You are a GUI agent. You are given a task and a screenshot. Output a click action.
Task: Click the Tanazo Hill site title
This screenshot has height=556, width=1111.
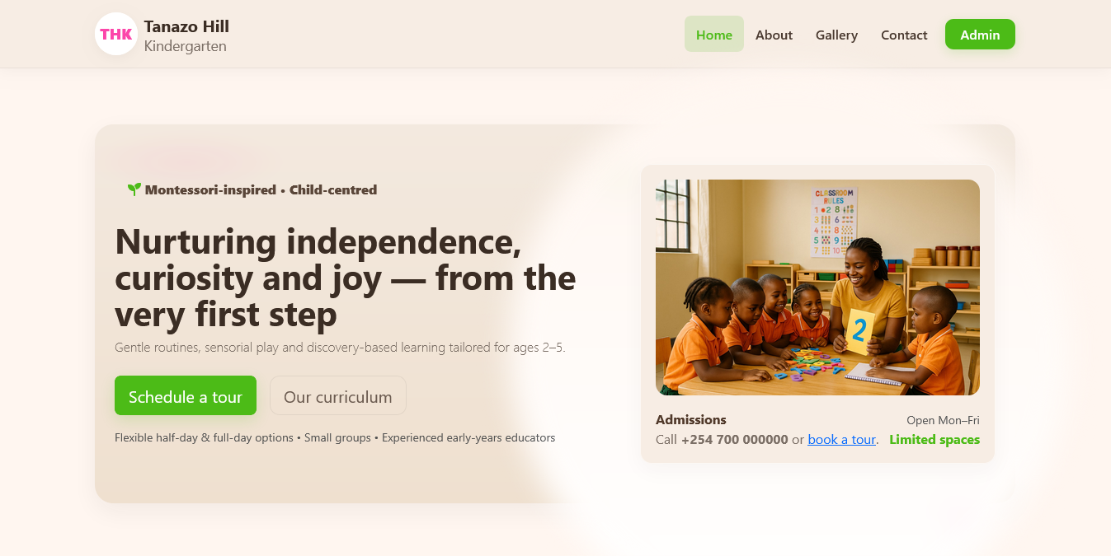pos(186,26)
